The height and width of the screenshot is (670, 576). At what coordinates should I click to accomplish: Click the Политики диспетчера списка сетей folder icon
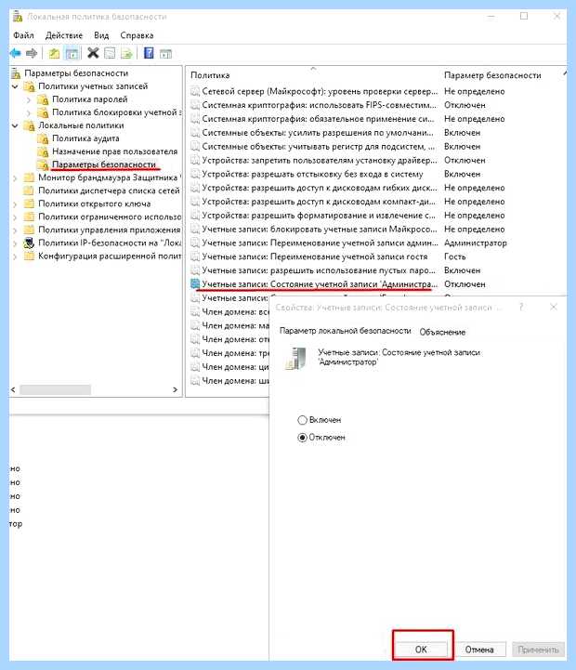29,190
